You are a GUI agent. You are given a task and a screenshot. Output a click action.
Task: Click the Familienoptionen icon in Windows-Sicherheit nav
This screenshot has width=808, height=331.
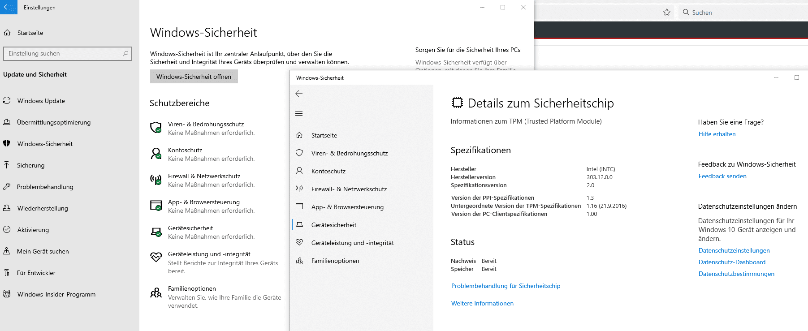click(299, 261)
